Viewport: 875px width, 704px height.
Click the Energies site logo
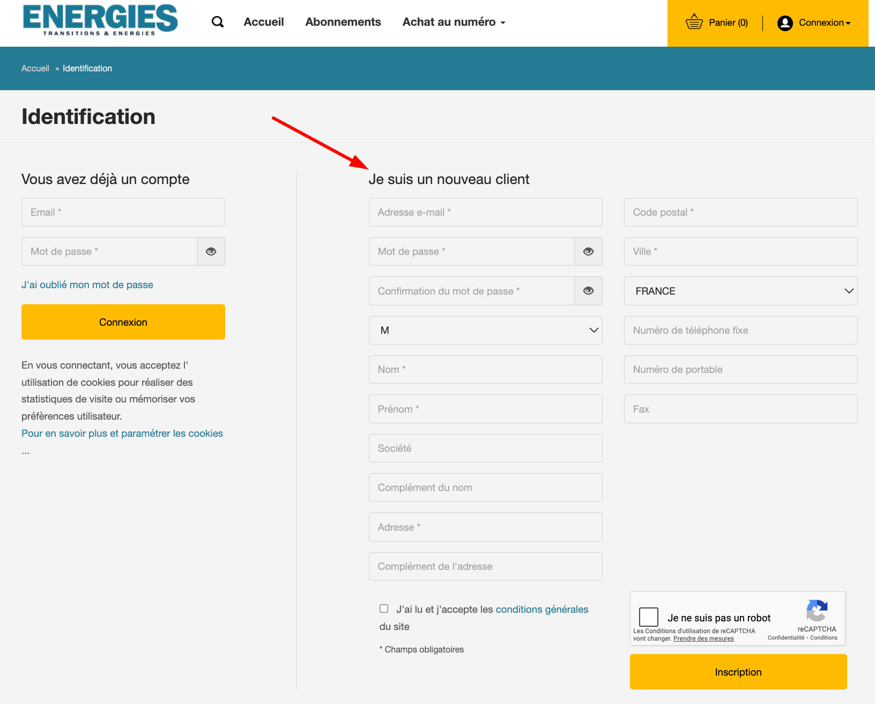100,20
